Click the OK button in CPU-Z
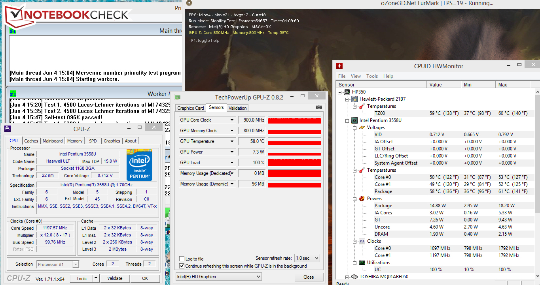The height and width of the screenshot is (285, 540). click(145, 278)
